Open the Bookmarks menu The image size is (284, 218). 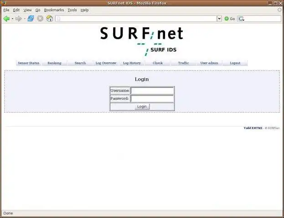pos(54,10)
